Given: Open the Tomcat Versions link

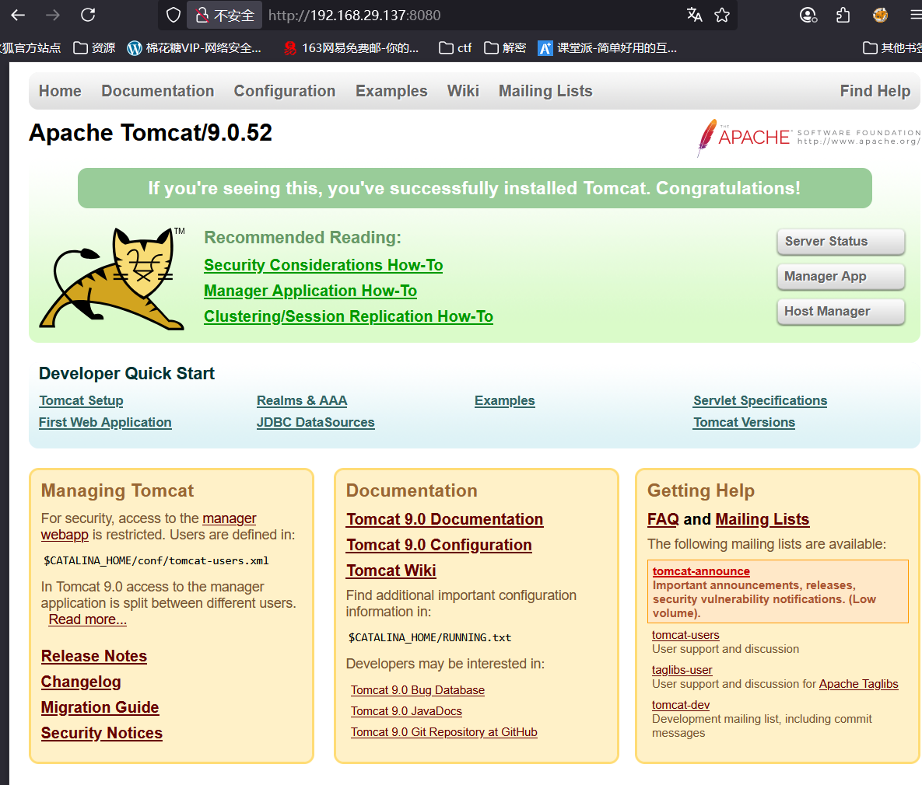Looking at the screenshot, I should 744,423.
